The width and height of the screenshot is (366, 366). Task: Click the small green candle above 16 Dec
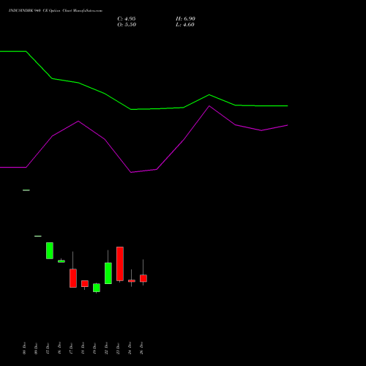[61, 261]
